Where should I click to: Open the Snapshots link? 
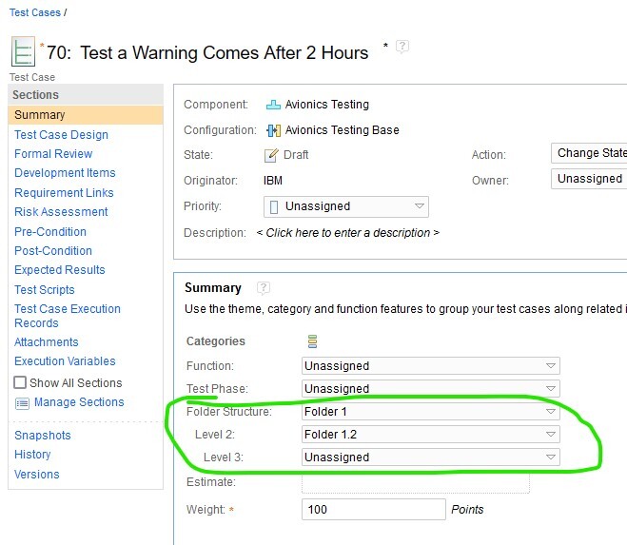click(42, 436)
